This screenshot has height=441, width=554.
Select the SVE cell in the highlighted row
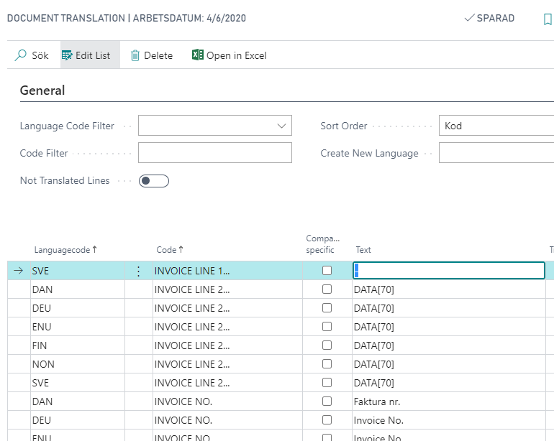click(78, 271)
